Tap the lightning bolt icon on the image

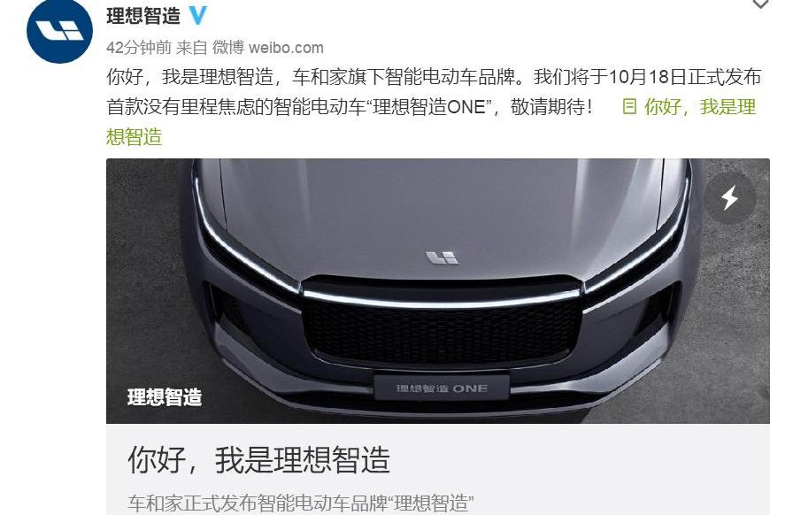730,198
